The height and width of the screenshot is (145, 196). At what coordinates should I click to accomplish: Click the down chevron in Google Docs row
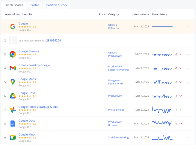click(181, 124)
